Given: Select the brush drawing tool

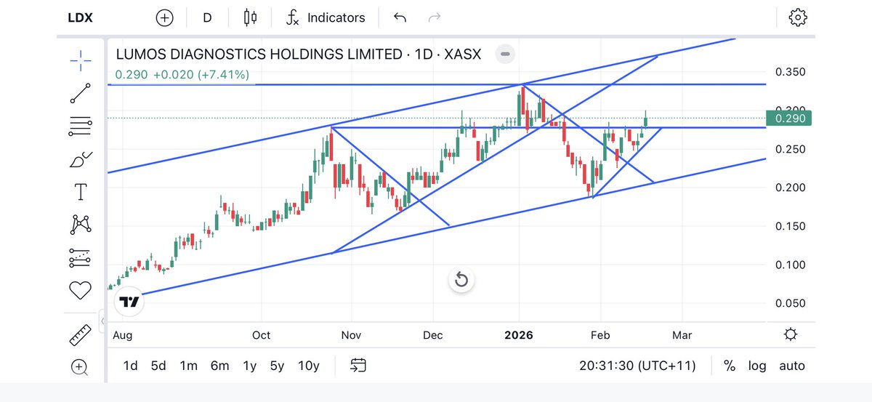Looking at the screenshot, I should (81, 159).
